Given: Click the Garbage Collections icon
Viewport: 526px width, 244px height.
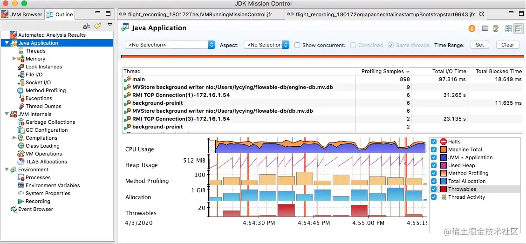Looking at the screenshot, I should click(21, 122).
